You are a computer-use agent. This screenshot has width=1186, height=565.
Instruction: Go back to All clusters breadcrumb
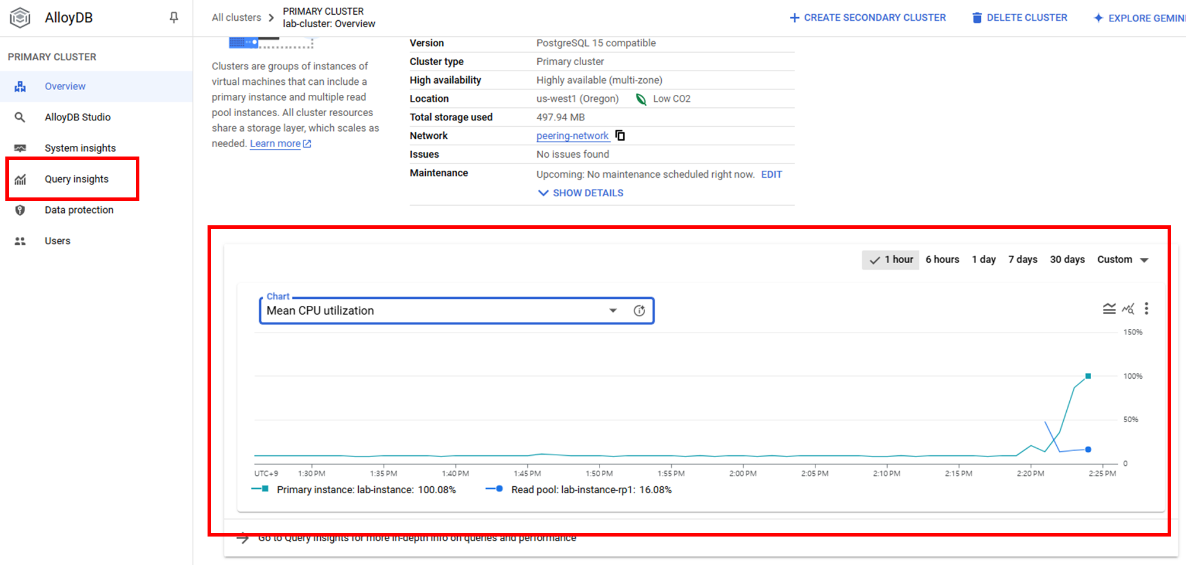[236, 18]
